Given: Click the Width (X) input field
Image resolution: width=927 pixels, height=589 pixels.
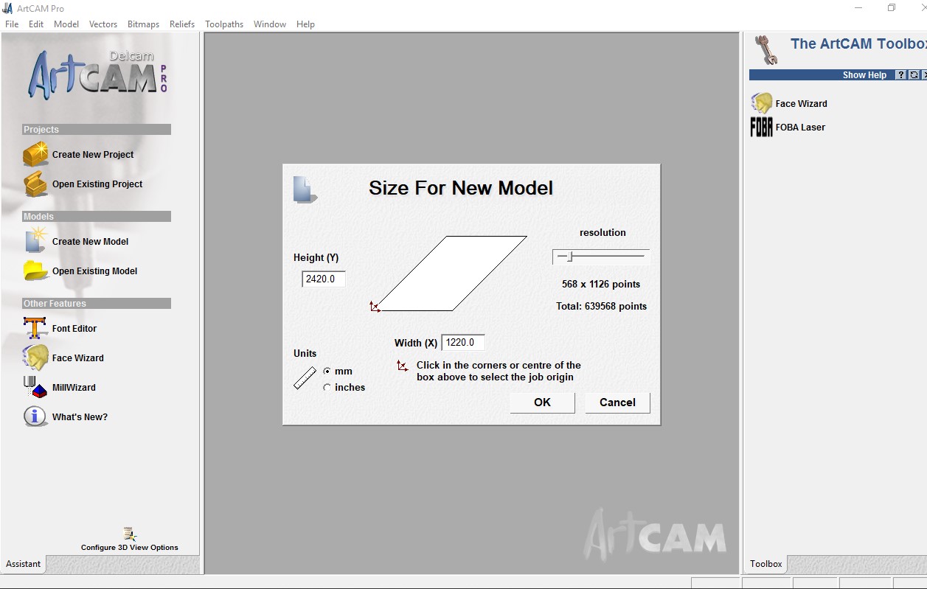Looking at the screenshot, I should click(463, 342).
